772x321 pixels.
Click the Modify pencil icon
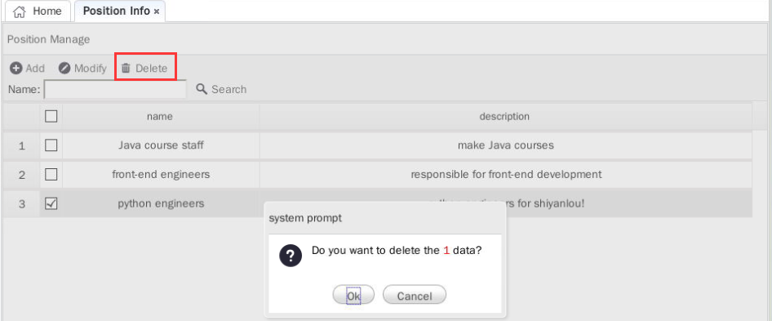click(64, 68)
